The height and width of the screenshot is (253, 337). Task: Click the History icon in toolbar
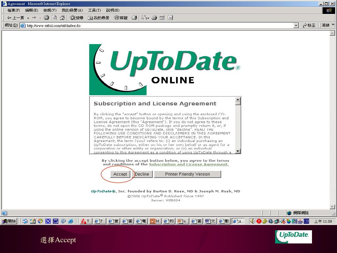135,18
